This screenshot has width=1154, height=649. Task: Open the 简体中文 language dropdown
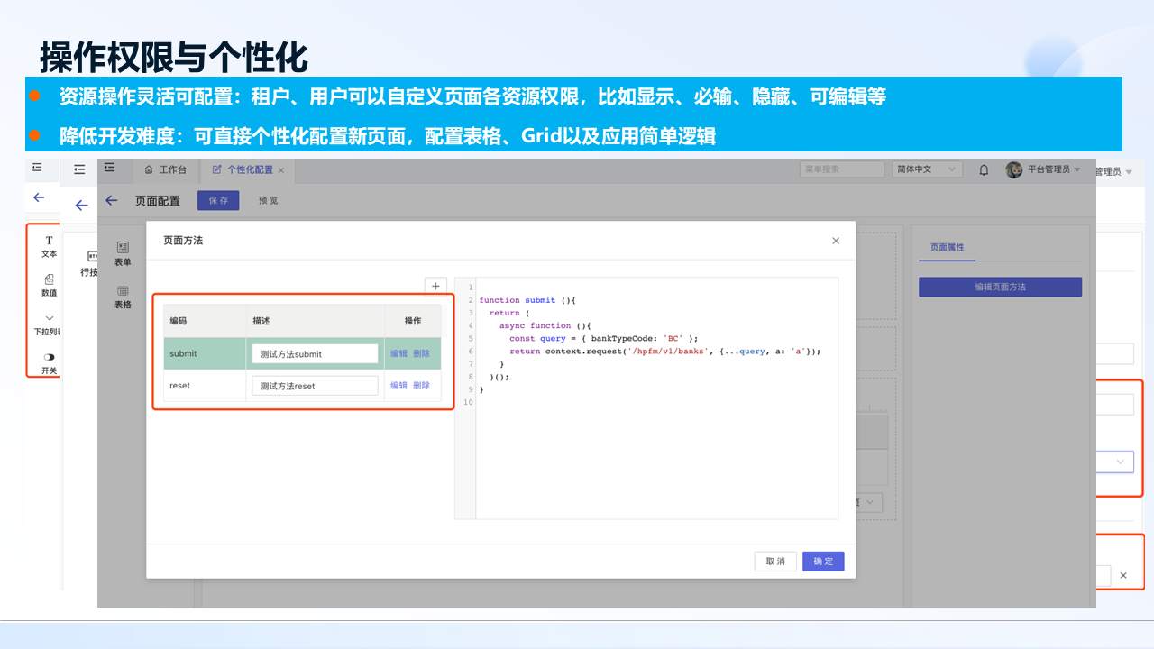(x=928, y=169)
